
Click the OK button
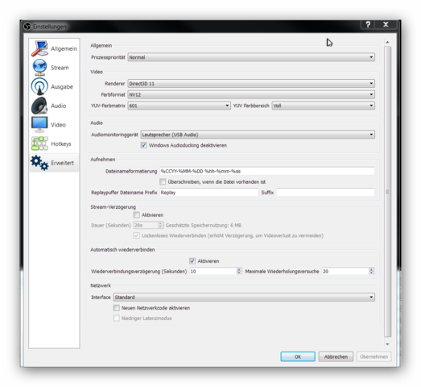pos(298,356)
